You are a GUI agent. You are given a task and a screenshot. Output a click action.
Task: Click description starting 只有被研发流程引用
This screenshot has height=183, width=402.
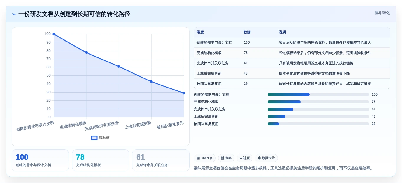(x=316, y=63)
